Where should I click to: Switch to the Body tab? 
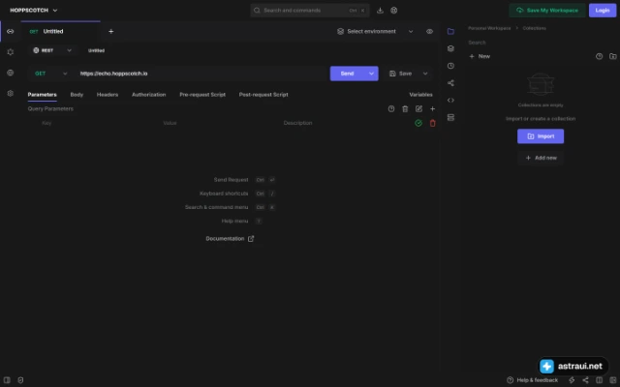point(77,95)
